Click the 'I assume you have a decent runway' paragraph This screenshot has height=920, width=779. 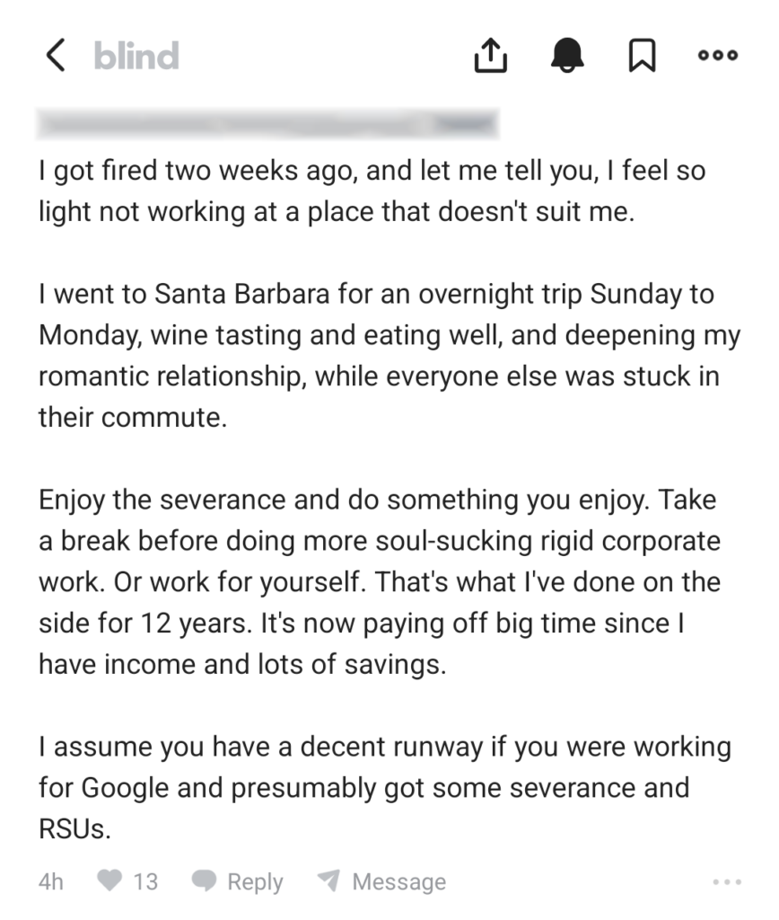tap(384, 787)
